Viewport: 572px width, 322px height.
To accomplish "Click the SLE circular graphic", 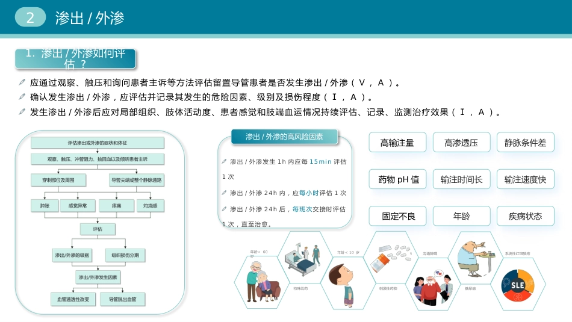I will coord(518,285).
